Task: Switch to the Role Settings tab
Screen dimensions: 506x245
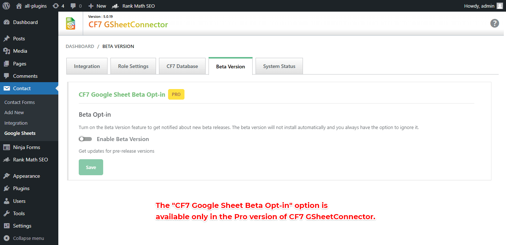Action: click(x=133, y=66)
